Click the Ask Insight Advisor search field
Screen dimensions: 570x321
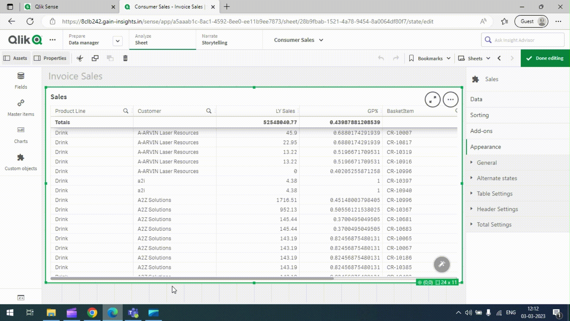click(522, 40)
